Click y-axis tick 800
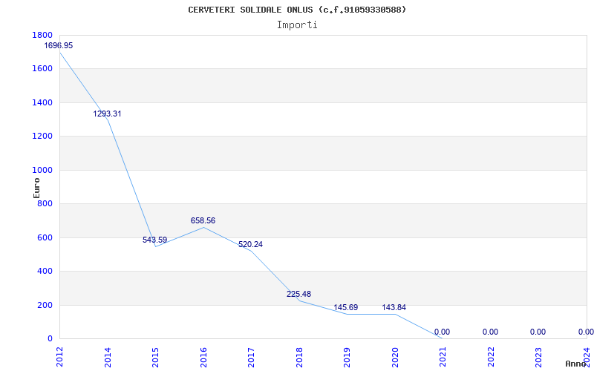594x371 pixels. click(45, 203)
